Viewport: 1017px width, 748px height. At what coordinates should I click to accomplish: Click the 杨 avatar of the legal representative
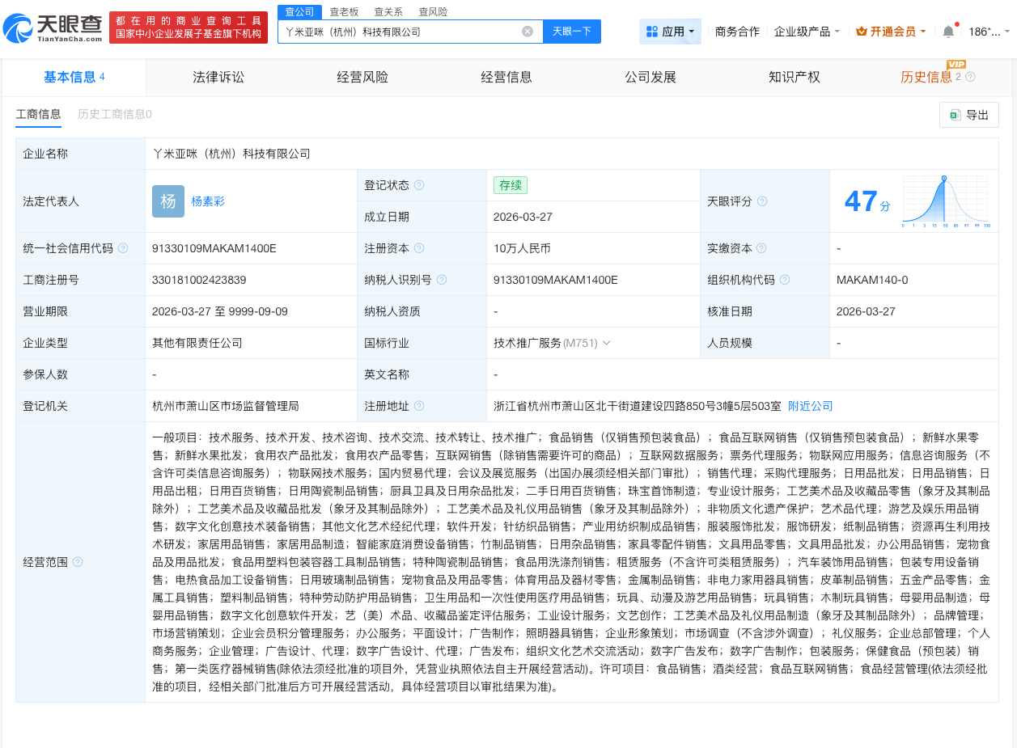[167, 201]
